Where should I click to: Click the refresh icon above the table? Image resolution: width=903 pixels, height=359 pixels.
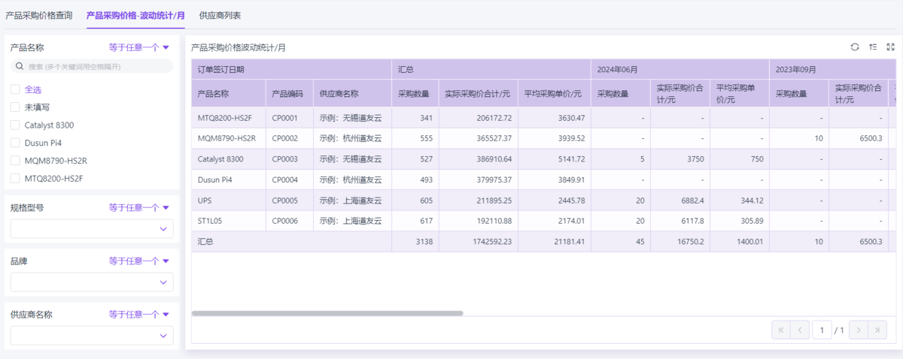tap(855, 47)
